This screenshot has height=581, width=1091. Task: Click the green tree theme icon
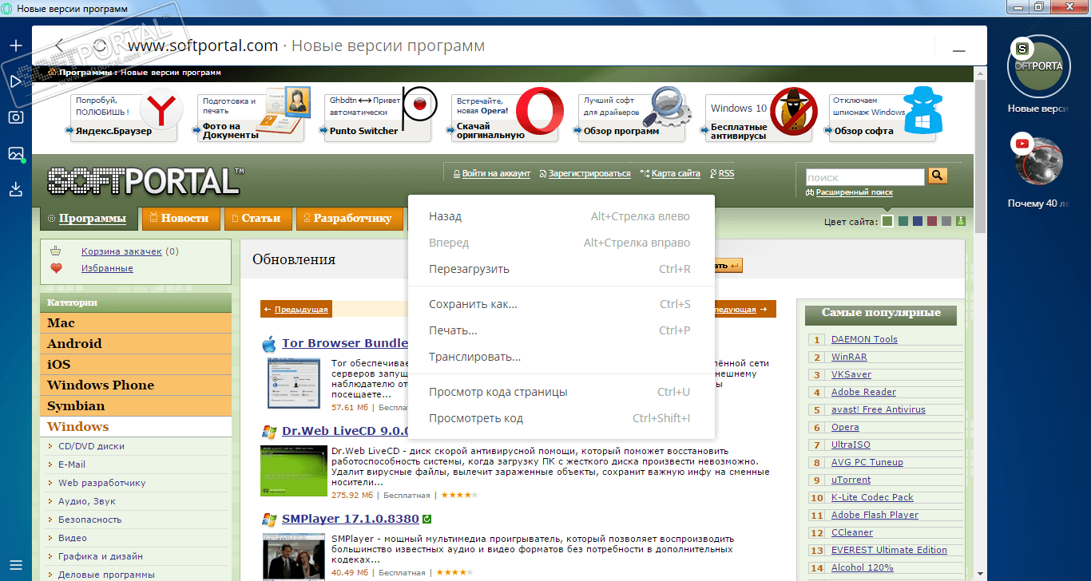(x=961, y=221)
